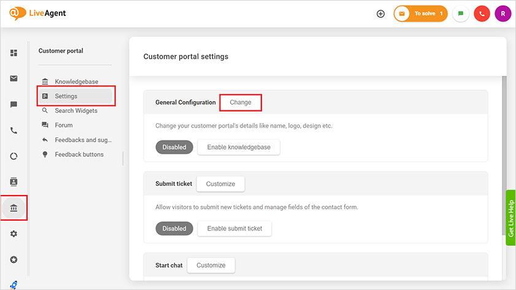Open the reports circle icon in sidebar
Viewport: 516px width, 290px height.
pos(13,156)
